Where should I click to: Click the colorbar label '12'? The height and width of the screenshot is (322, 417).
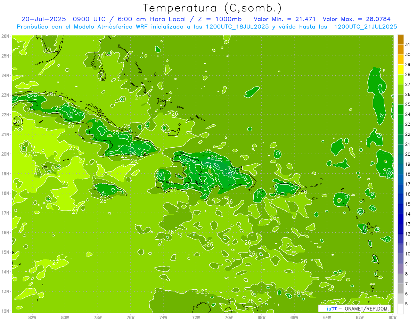pos(408,234)
